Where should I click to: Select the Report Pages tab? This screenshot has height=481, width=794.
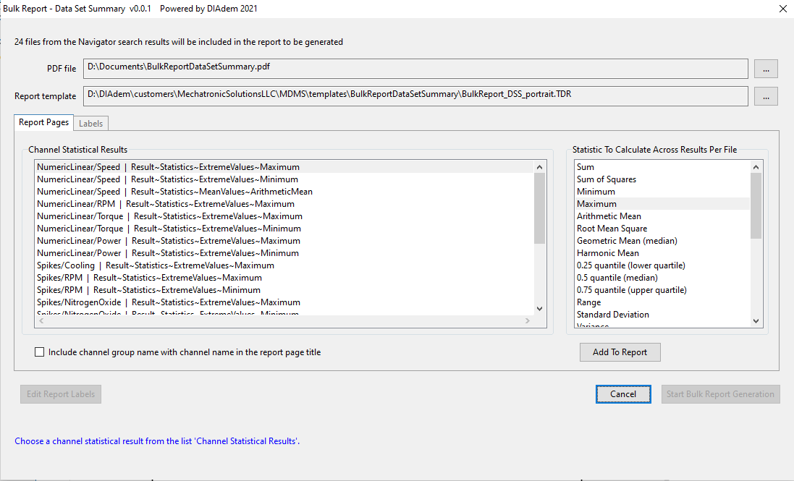tap(43, 123)
